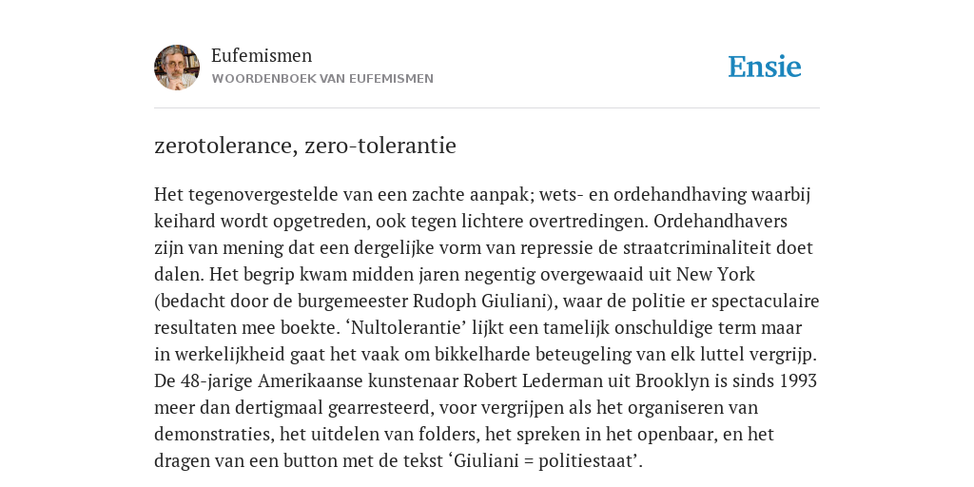Click the word '48-jarige' in the paragraph
974x487 pixels.
(x=217, y=380)
